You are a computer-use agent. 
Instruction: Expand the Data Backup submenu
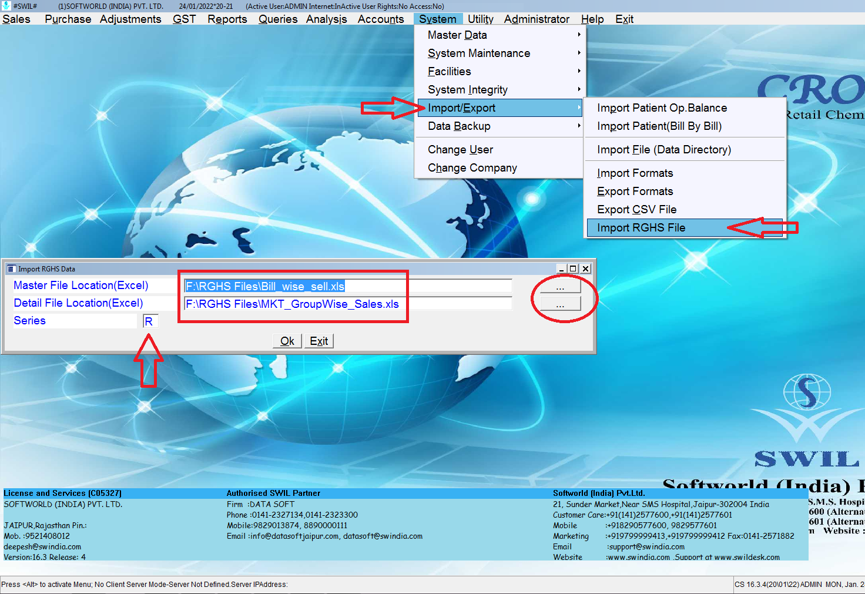click(499, 126)
